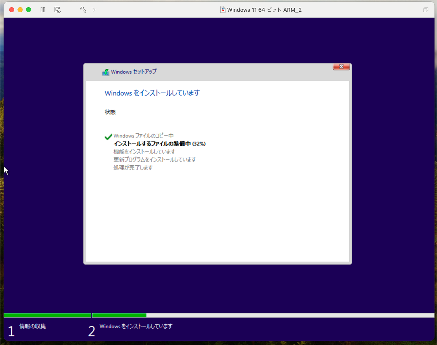The image size is (437, 345).
Task: Click the 情報の収集 step label
Action: point(32,326)
